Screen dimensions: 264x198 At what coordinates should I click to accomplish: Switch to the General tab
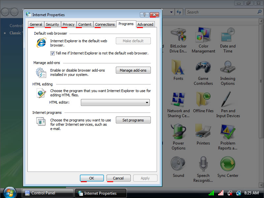[x=36, y=24]
